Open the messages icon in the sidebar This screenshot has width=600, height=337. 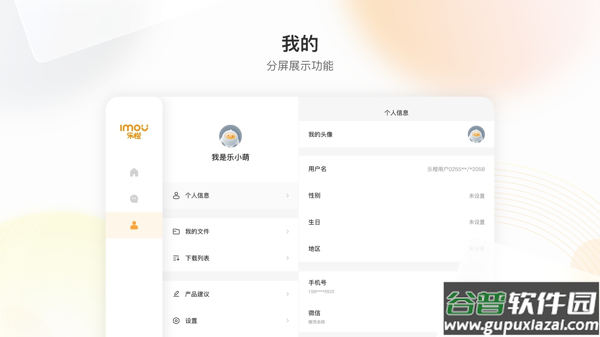coord(134,198)
